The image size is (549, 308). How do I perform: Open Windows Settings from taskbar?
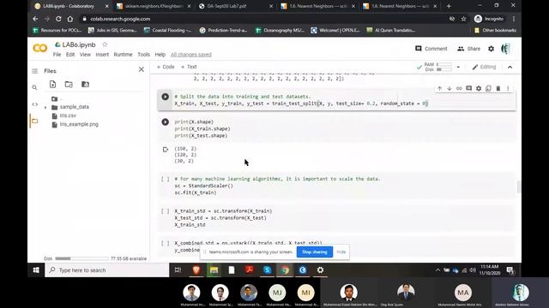coord(320,270)
